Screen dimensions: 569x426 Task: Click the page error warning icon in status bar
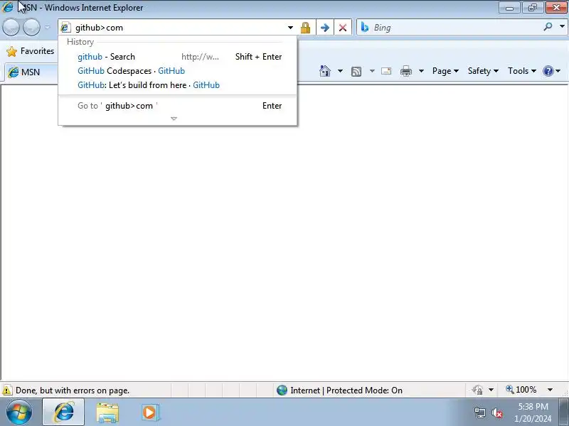(7, 390)
